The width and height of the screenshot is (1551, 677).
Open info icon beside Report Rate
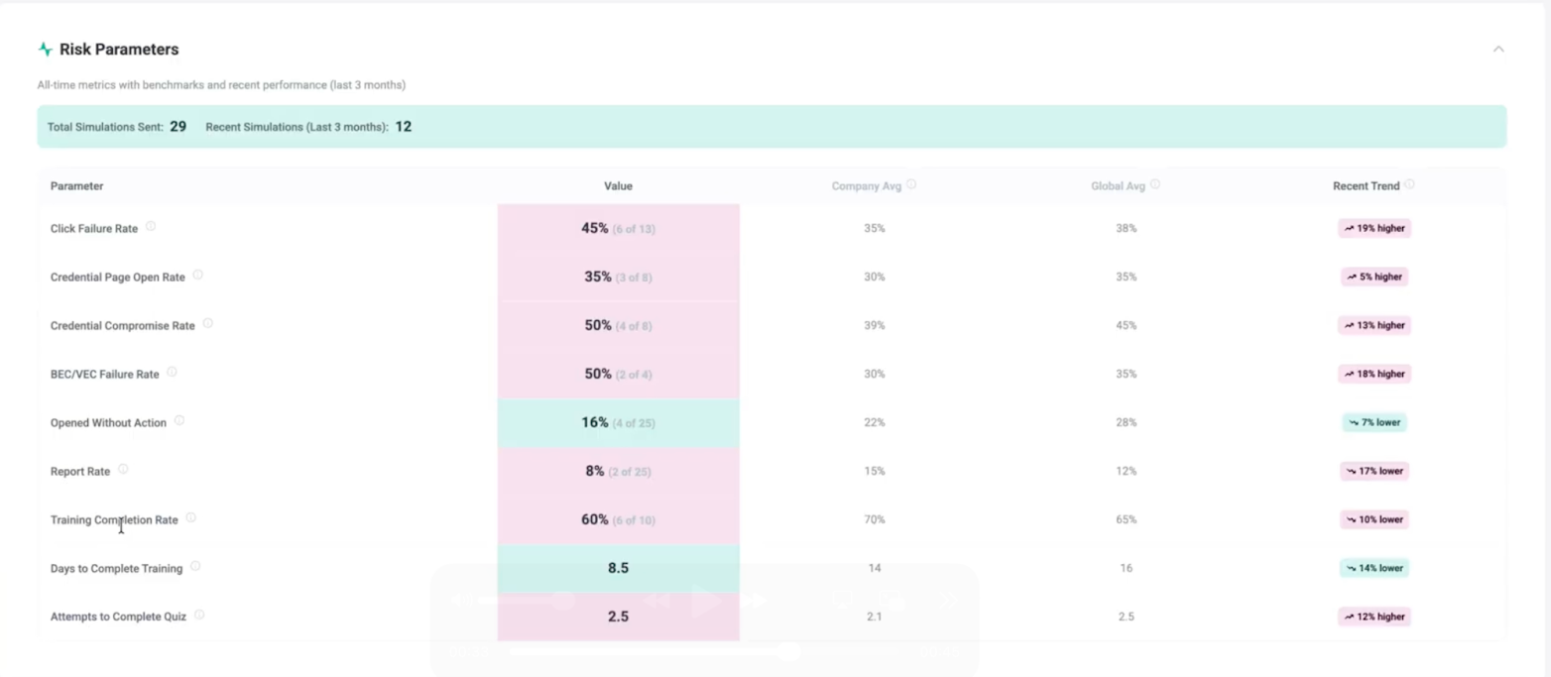point(123,469)
